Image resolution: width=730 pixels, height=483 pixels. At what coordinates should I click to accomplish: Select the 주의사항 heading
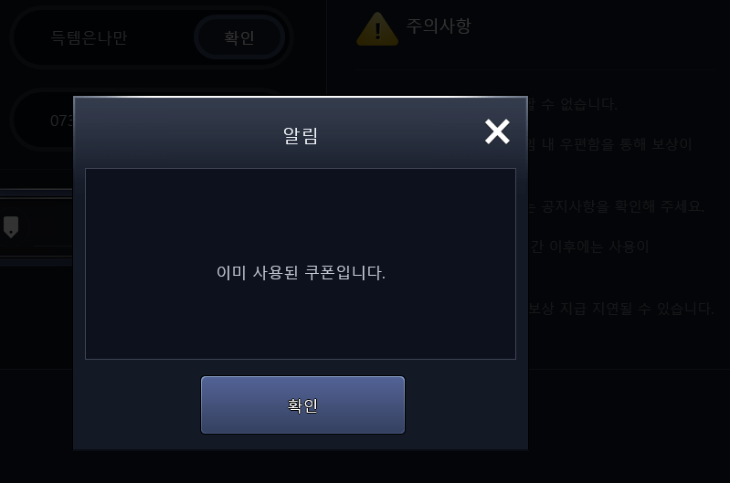[439, 26]
